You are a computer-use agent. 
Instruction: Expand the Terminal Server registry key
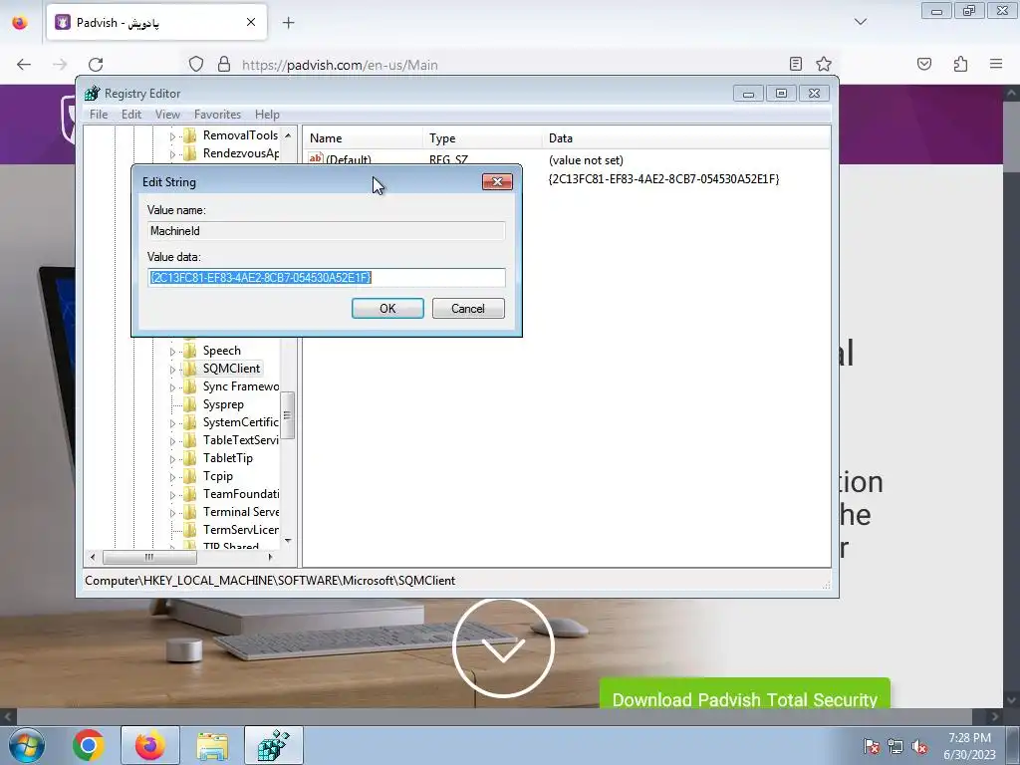[x=172, y=513]
